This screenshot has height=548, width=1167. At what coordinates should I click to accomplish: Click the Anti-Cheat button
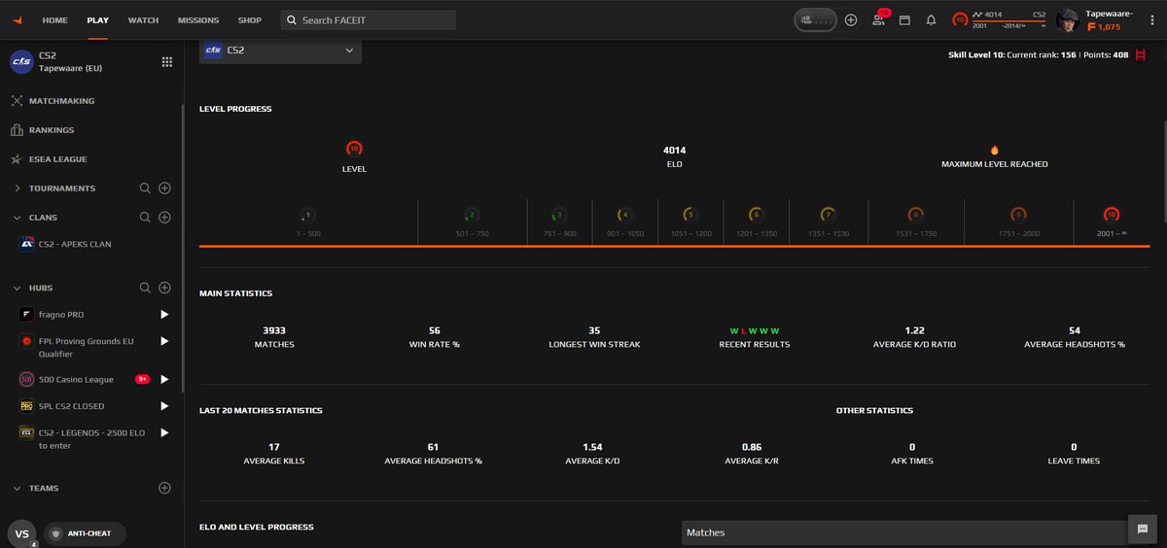[85, 533]
